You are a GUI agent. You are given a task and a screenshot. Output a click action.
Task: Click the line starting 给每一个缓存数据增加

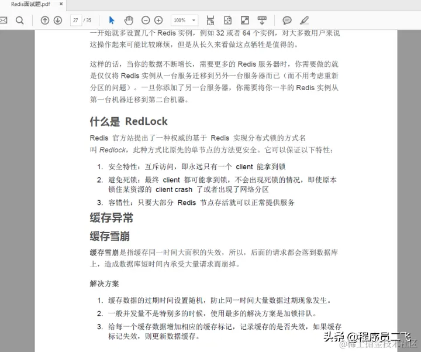[219, 332]
